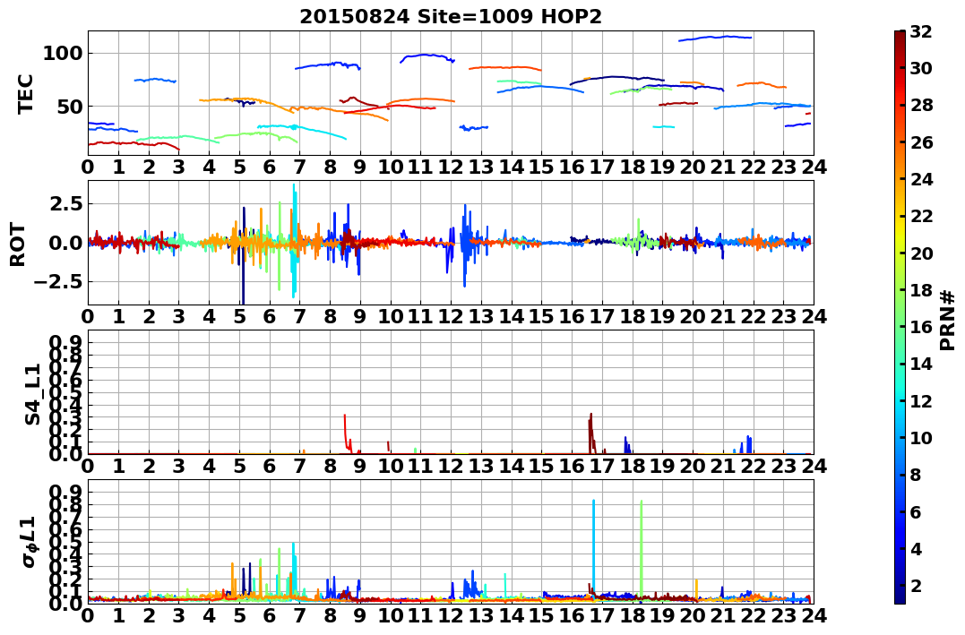Click the S4_L1 y-axis label

coord(32,394)
